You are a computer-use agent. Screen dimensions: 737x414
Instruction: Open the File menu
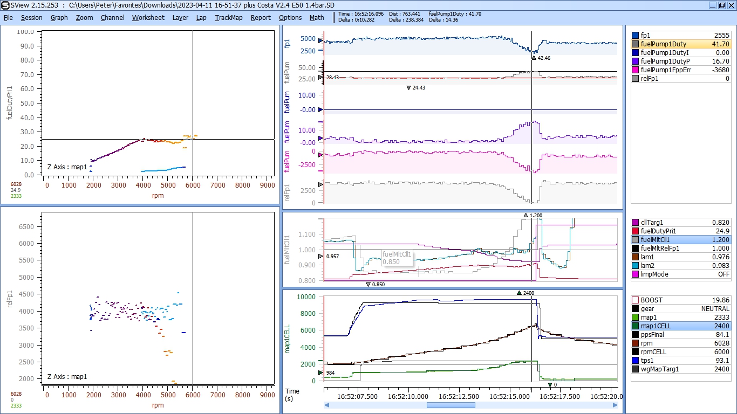coord(8,17)
